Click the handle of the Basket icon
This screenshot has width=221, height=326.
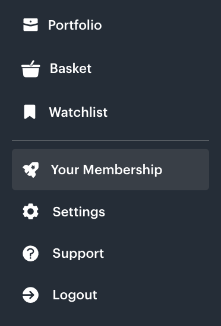click(32, 63)
